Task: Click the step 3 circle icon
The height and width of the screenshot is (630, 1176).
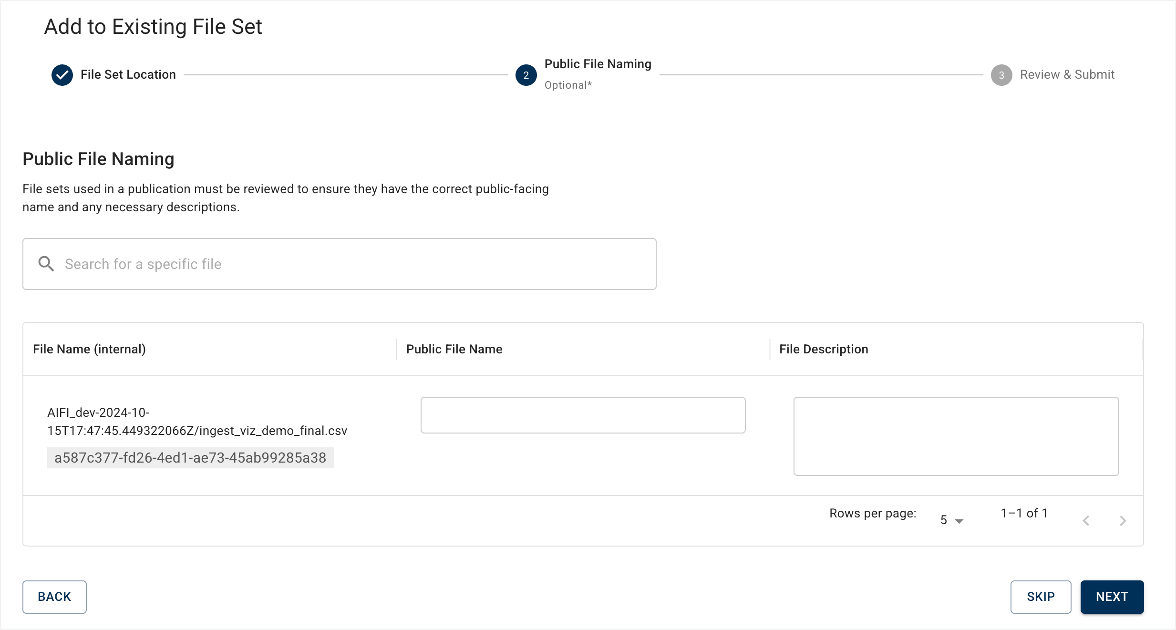Action: click(x=1001, y=75)
